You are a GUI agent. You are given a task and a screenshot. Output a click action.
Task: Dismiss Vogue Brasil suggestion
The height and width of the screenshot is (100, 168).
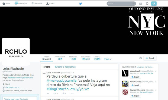pos(156,71)
